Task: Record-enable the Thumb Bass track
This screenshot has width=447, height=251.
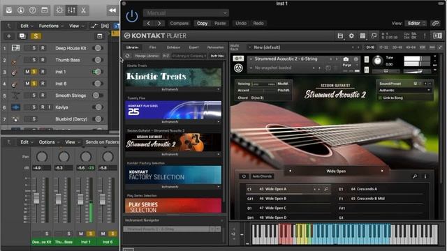Action: (43, 60)
